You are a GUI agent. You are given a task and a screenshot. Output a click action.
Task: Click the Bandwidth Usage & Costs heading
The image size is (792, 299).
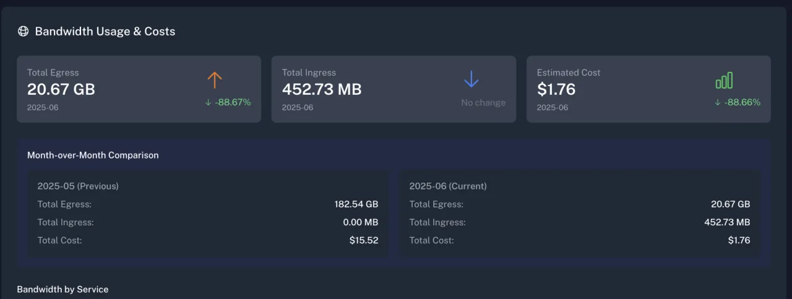[105, 32]
